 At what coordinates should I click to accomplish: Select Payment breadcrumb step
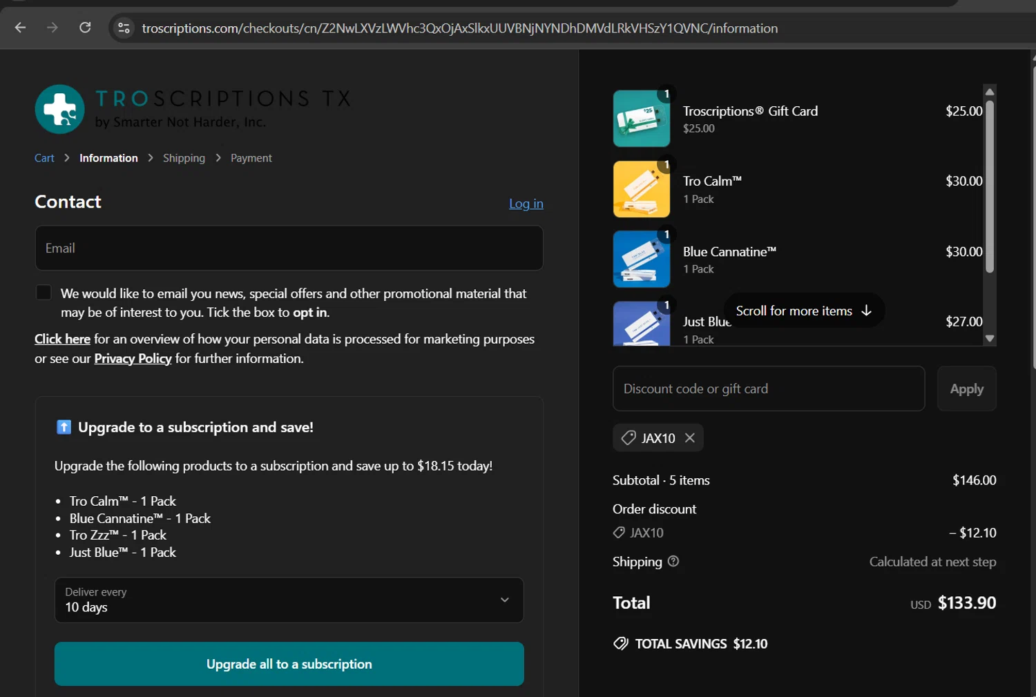251,158
